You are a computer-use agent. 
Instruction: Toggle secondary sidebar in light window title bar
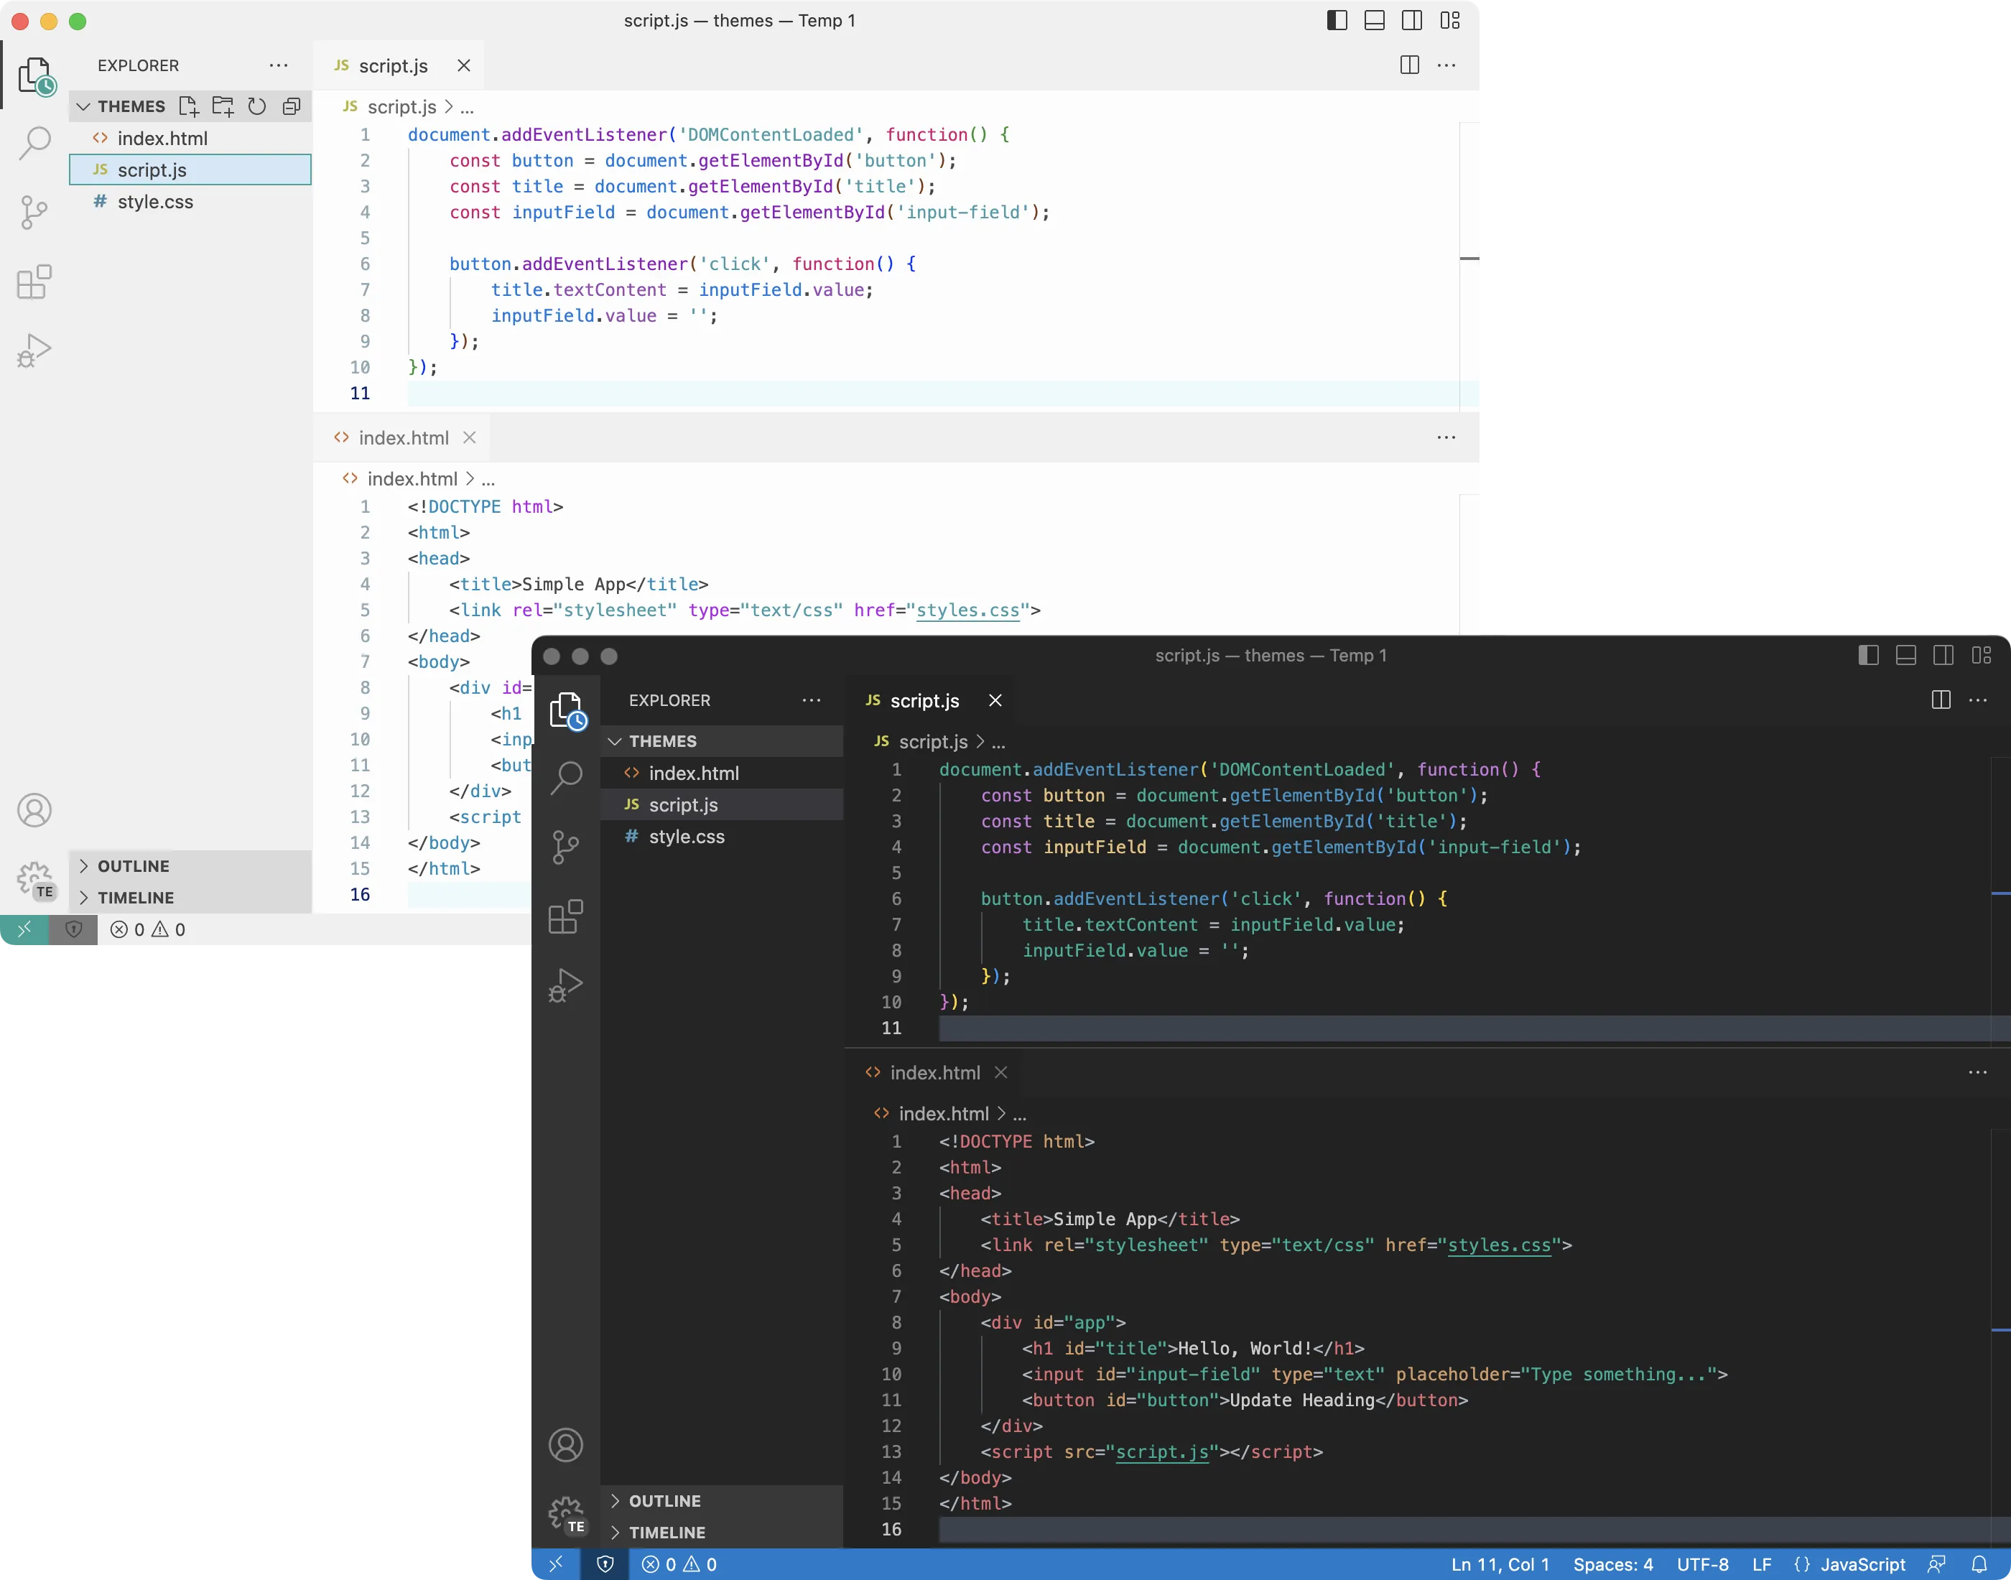point(1411,20)
